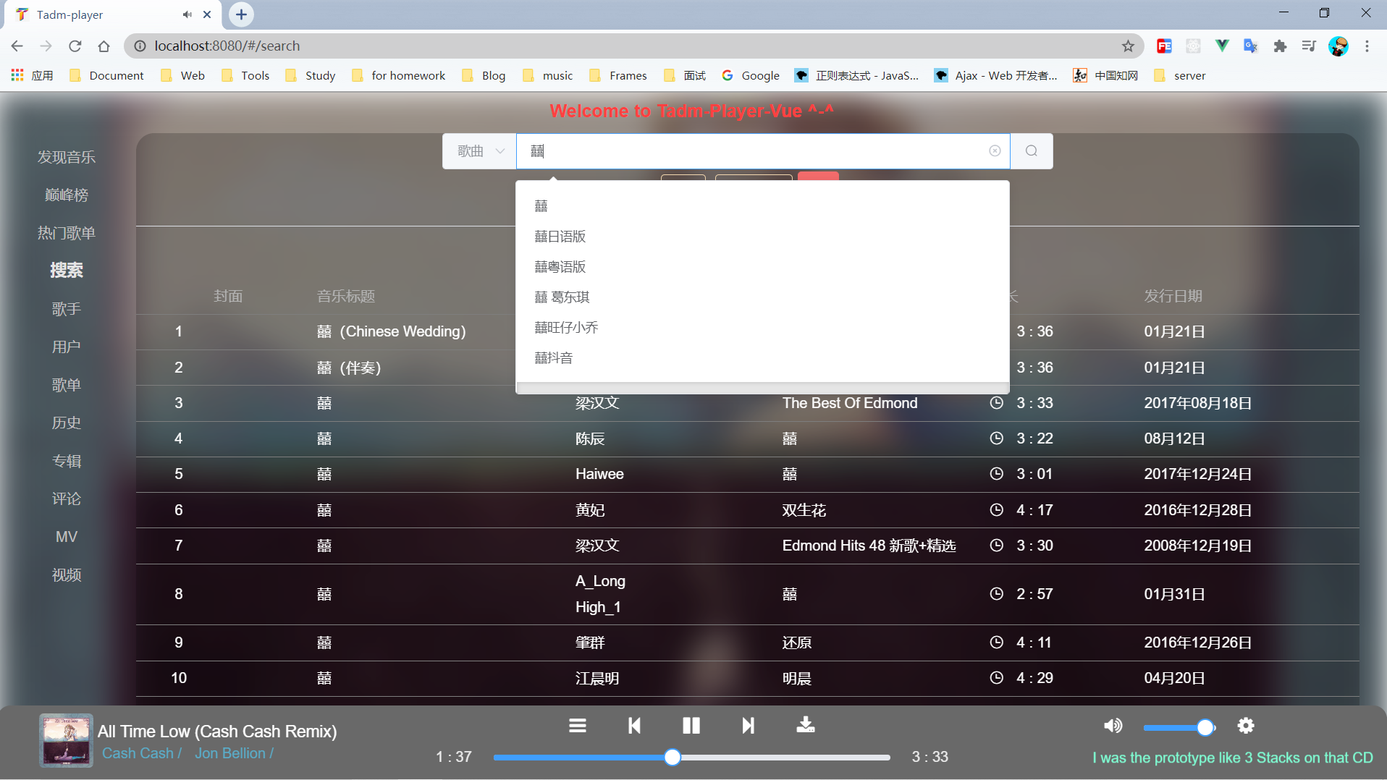Open the Frames bookmark folder
Viewport: 1387px width, 780px height.
coord(618,75)
